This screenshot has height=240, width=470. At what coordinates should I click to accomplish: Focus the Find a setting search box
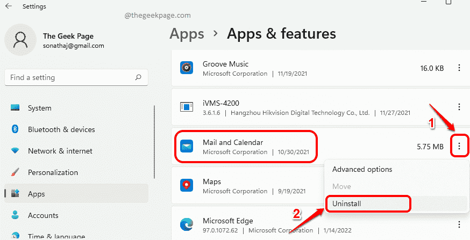tap(70, 77)
